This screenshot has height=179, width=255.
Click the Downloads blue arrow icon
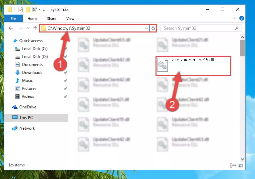[x=17, y=73]
